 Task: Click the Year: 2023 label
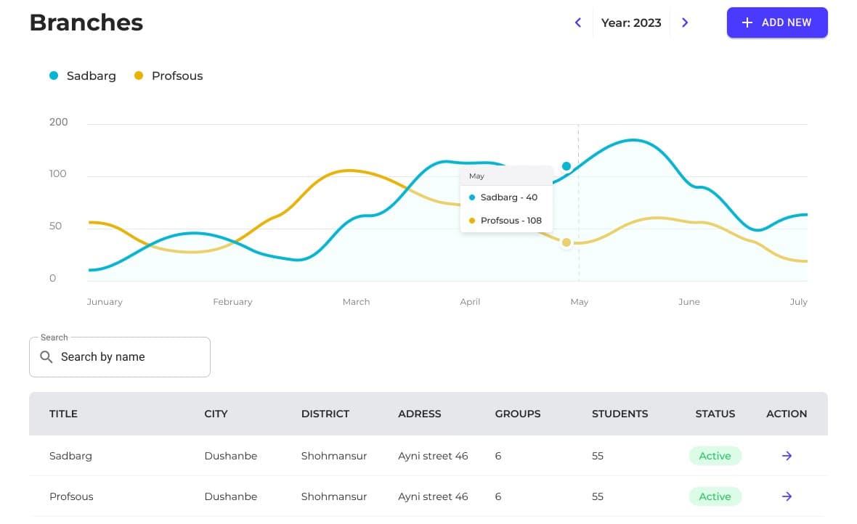631,22
